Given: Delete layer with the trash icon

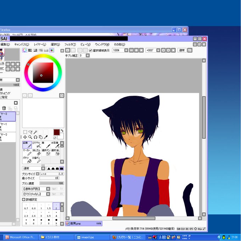Looking at the screenshot, I should tap(4, 108).
